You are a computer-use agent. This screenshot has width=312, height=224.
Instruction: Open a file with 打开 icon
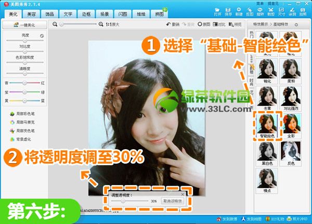(x=217, y=12)
